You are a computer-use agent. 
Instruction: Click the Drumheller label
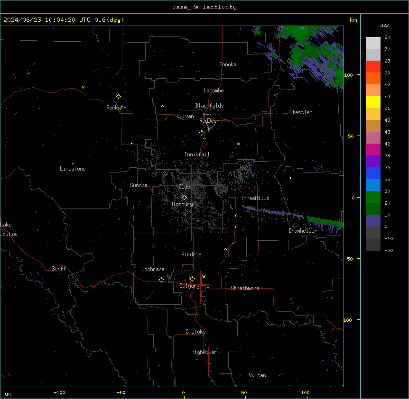(303, 231)
